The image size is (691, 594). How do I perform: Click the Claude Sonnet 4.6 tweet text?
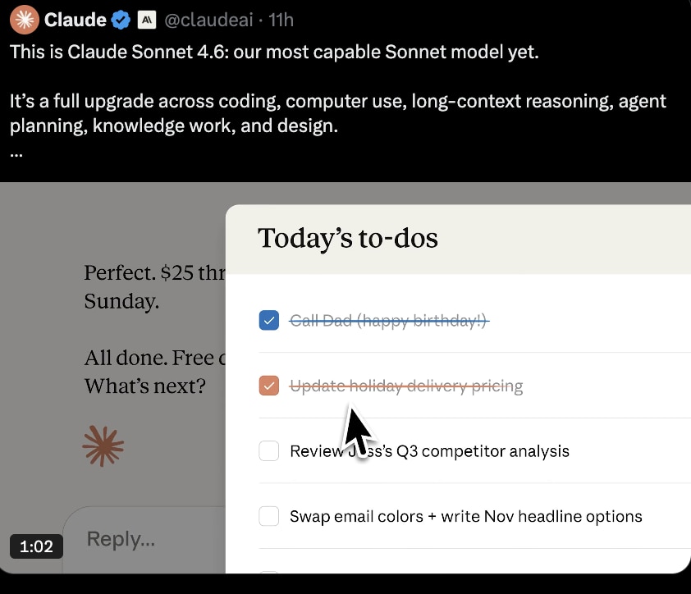pyautogui.click(x=272, y=51)
